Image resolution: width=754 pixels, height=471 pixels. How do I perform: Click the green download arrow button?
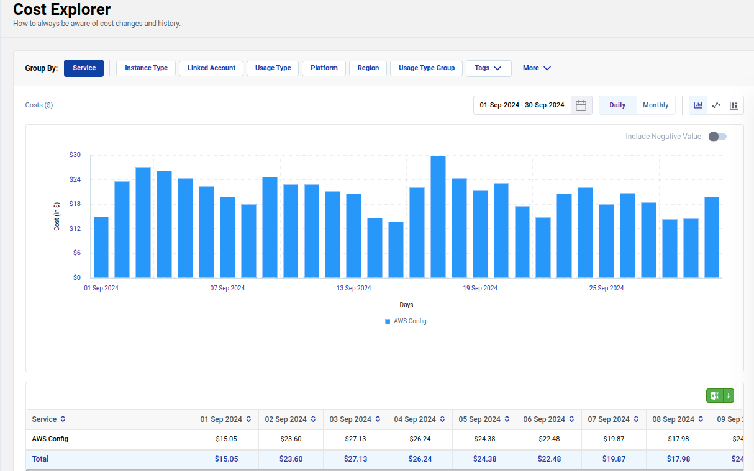[x=729, y=396]
